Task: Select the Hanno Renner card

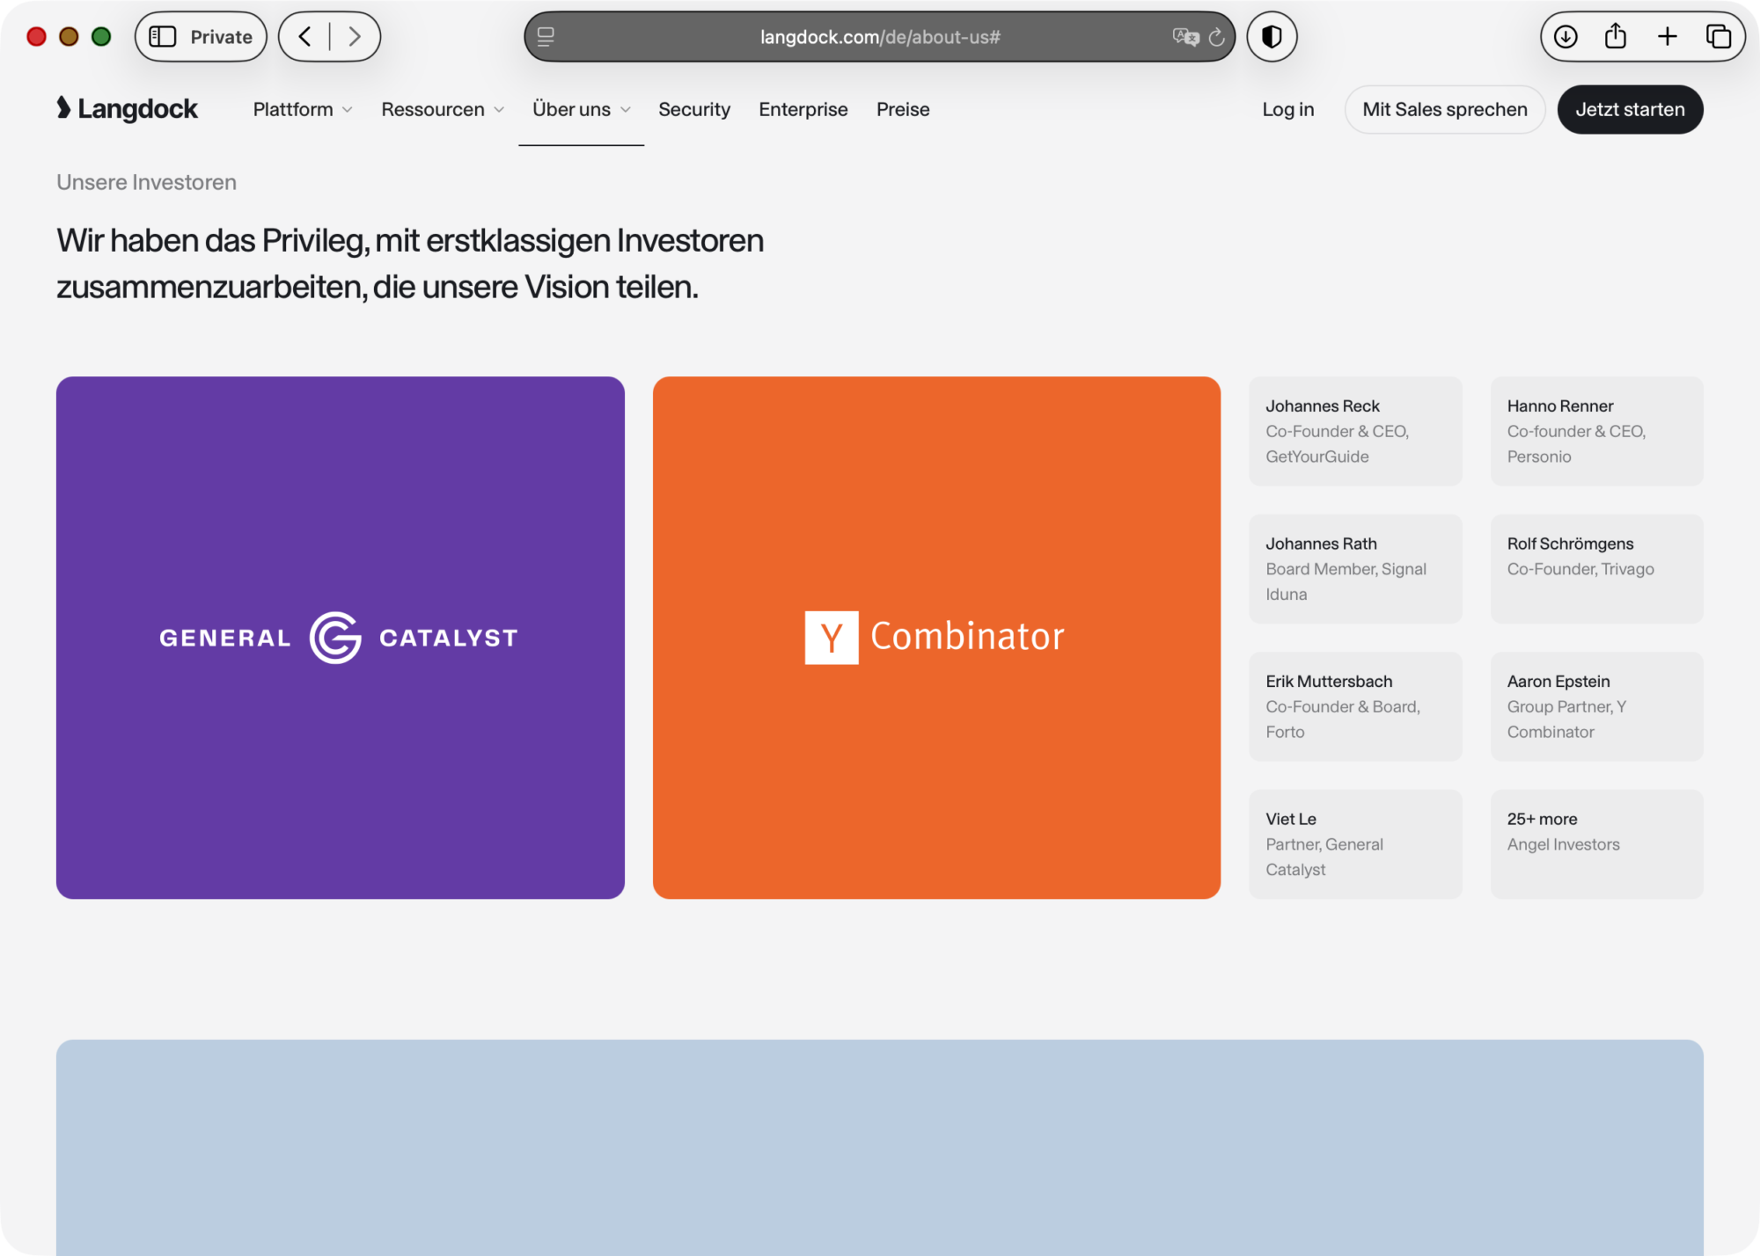Action: click(x=1596, y=431)
